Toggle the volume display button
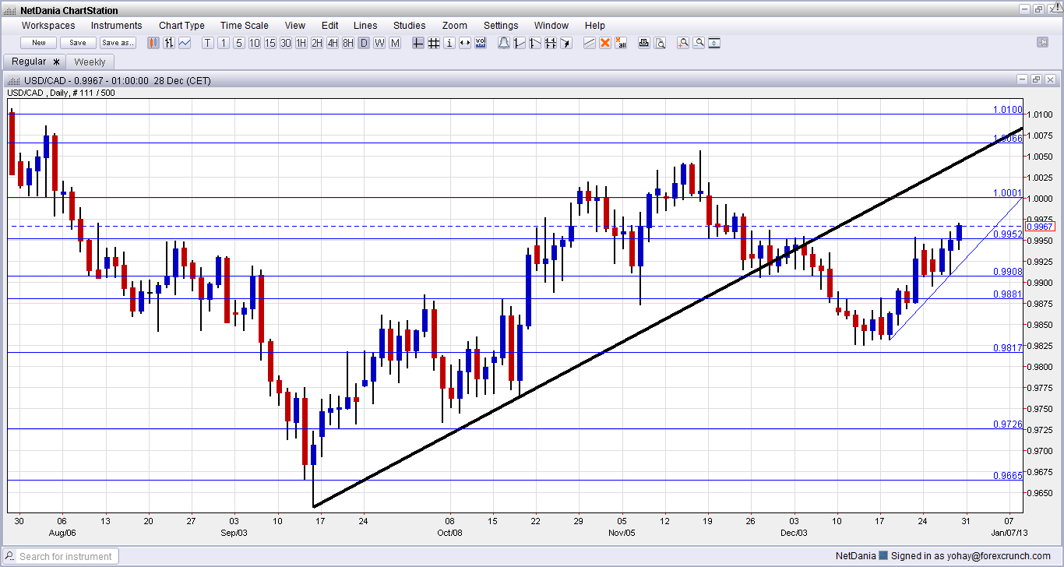The image size is (1064, 567). click(x=481, y=43)
